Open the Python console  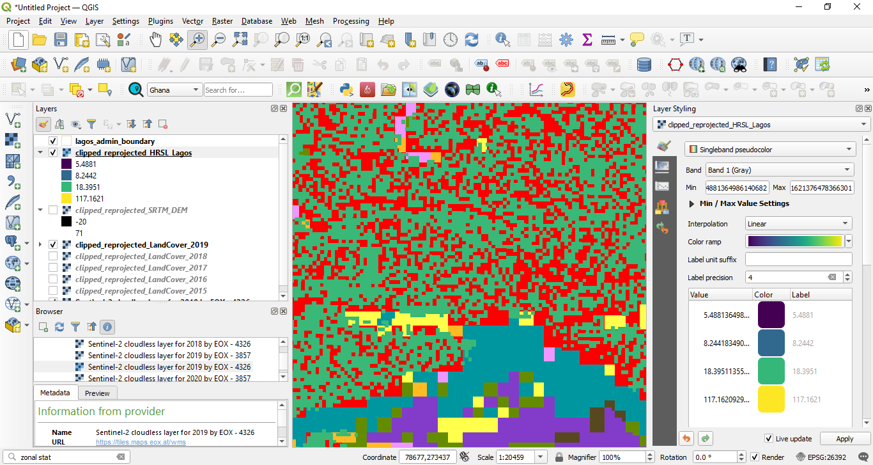point(347,90)
